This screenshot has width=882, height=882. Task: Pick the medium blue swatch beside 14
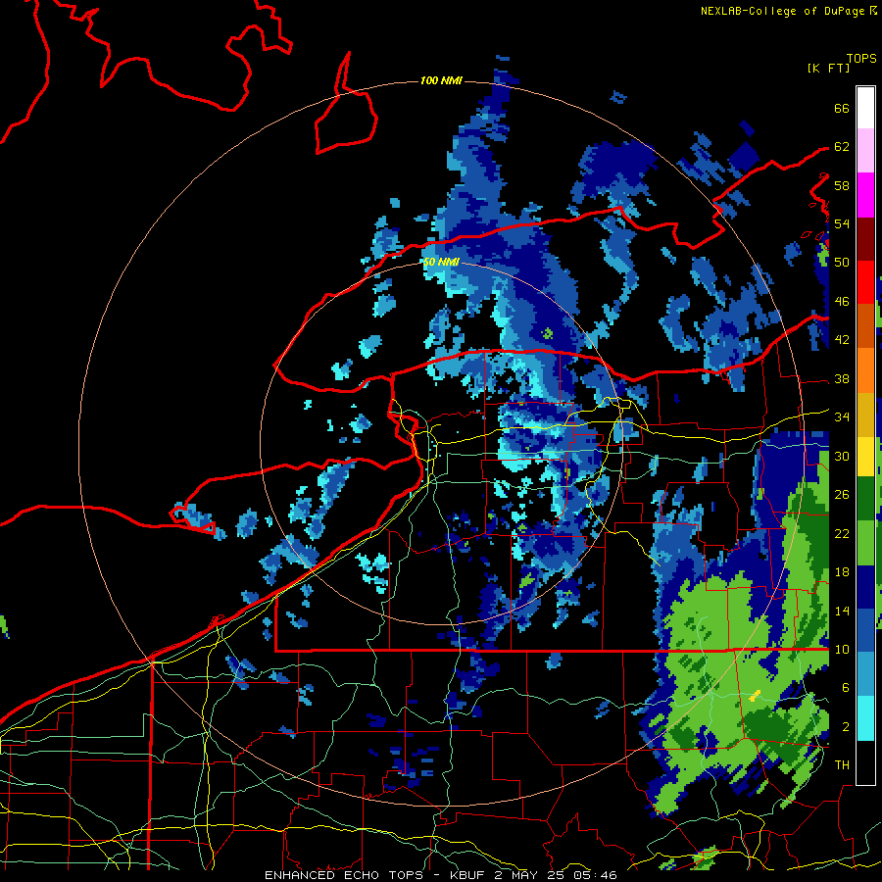(865, 630)
